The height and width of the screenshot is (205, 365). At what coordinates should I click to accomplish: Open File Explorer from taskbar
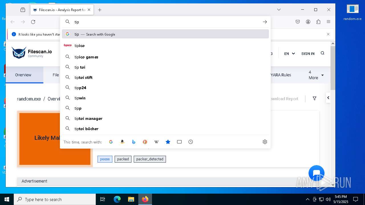(131, 199)
